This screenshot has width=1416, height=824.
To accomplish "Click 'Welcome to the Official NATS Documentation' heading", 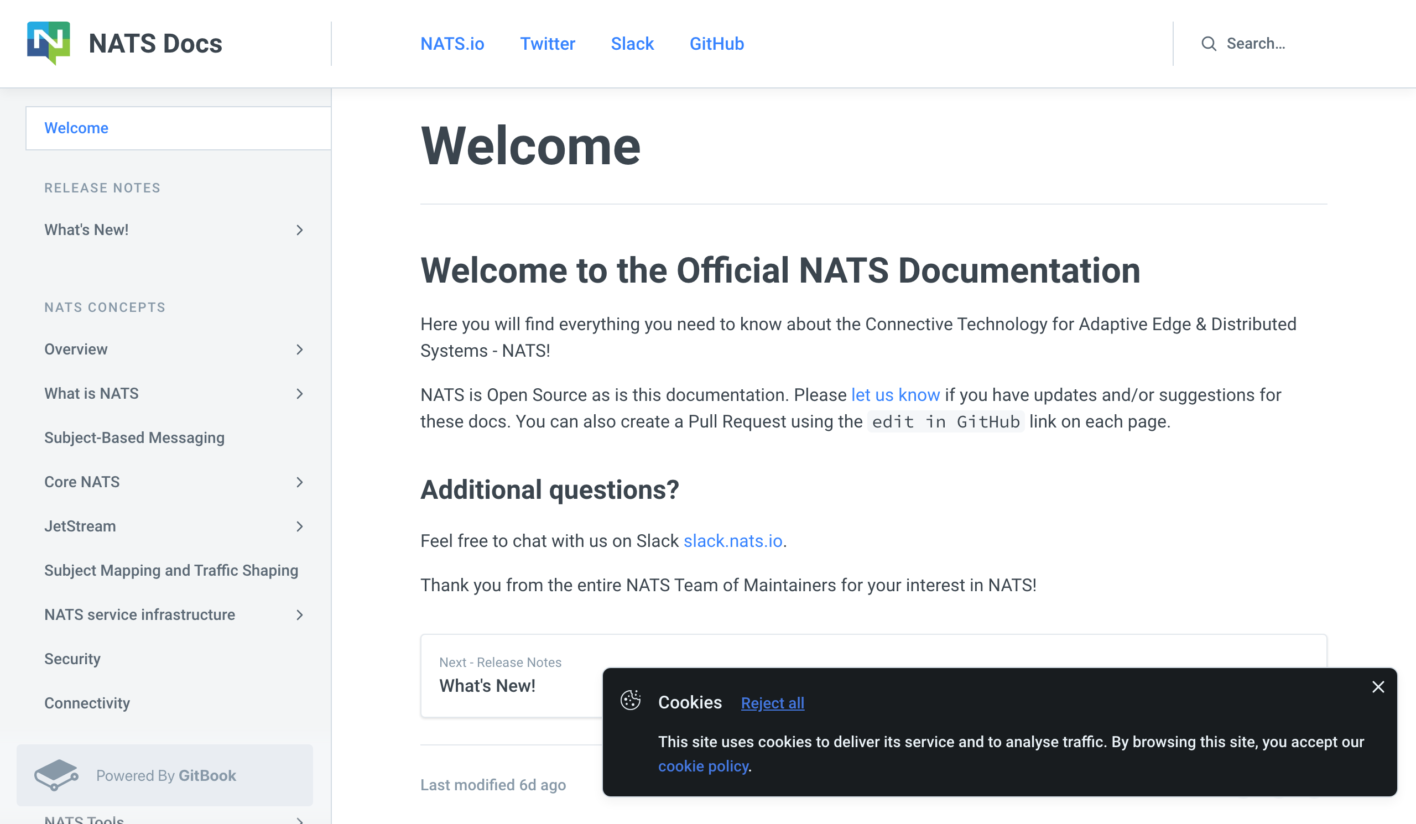I will tap(780, 271).
